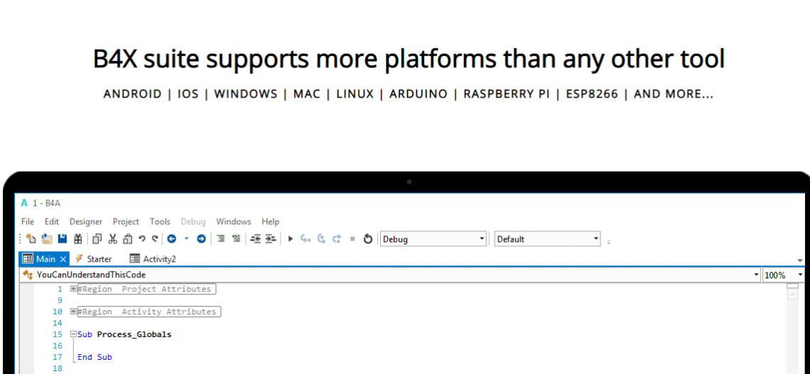Click the Navigate Forward blue arrow
The height and width of the screenshot is (374, 810).
(201, 239)
